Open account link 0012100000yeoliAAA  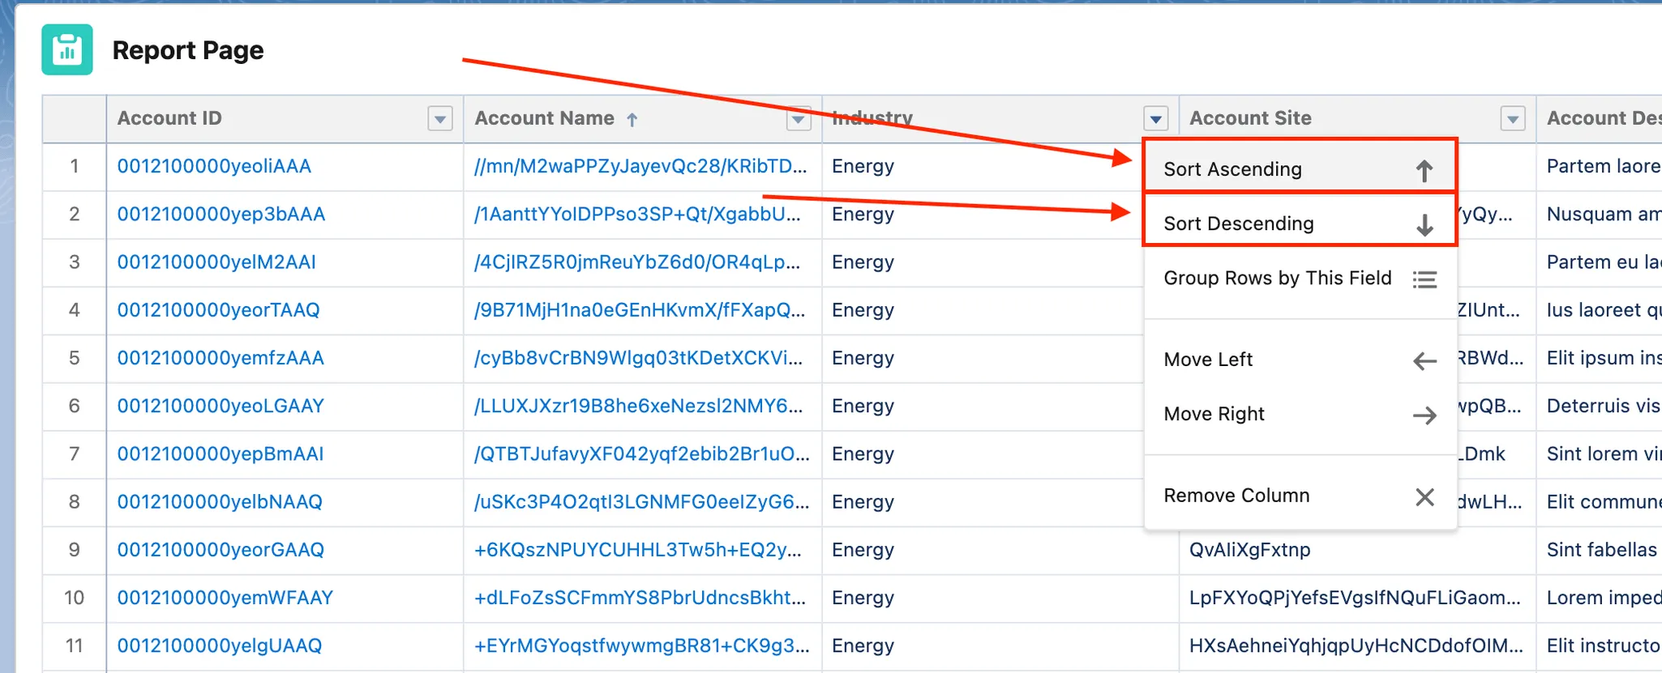click(x=214, y=166)
